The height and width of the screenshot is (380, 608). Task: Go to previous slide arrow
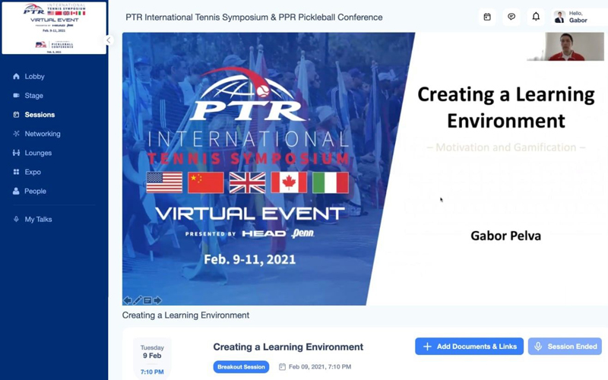coord(128,300)
